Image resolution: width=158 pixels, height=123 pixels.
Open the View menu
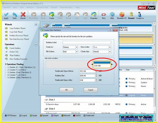tap(15, 7)
